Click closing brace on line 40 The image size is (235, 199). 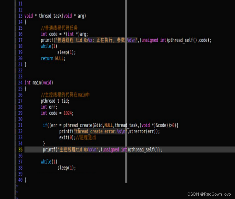click(25, 180)
